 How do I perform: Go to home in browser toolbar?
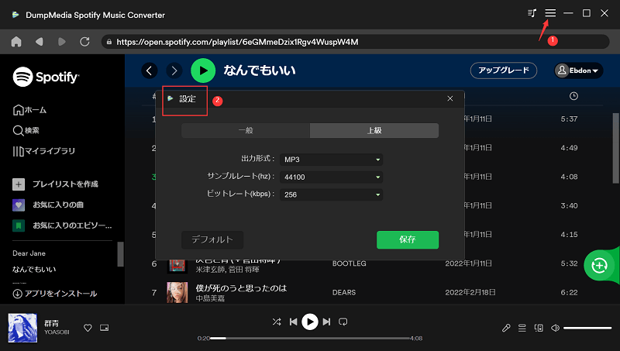[16, 42]
